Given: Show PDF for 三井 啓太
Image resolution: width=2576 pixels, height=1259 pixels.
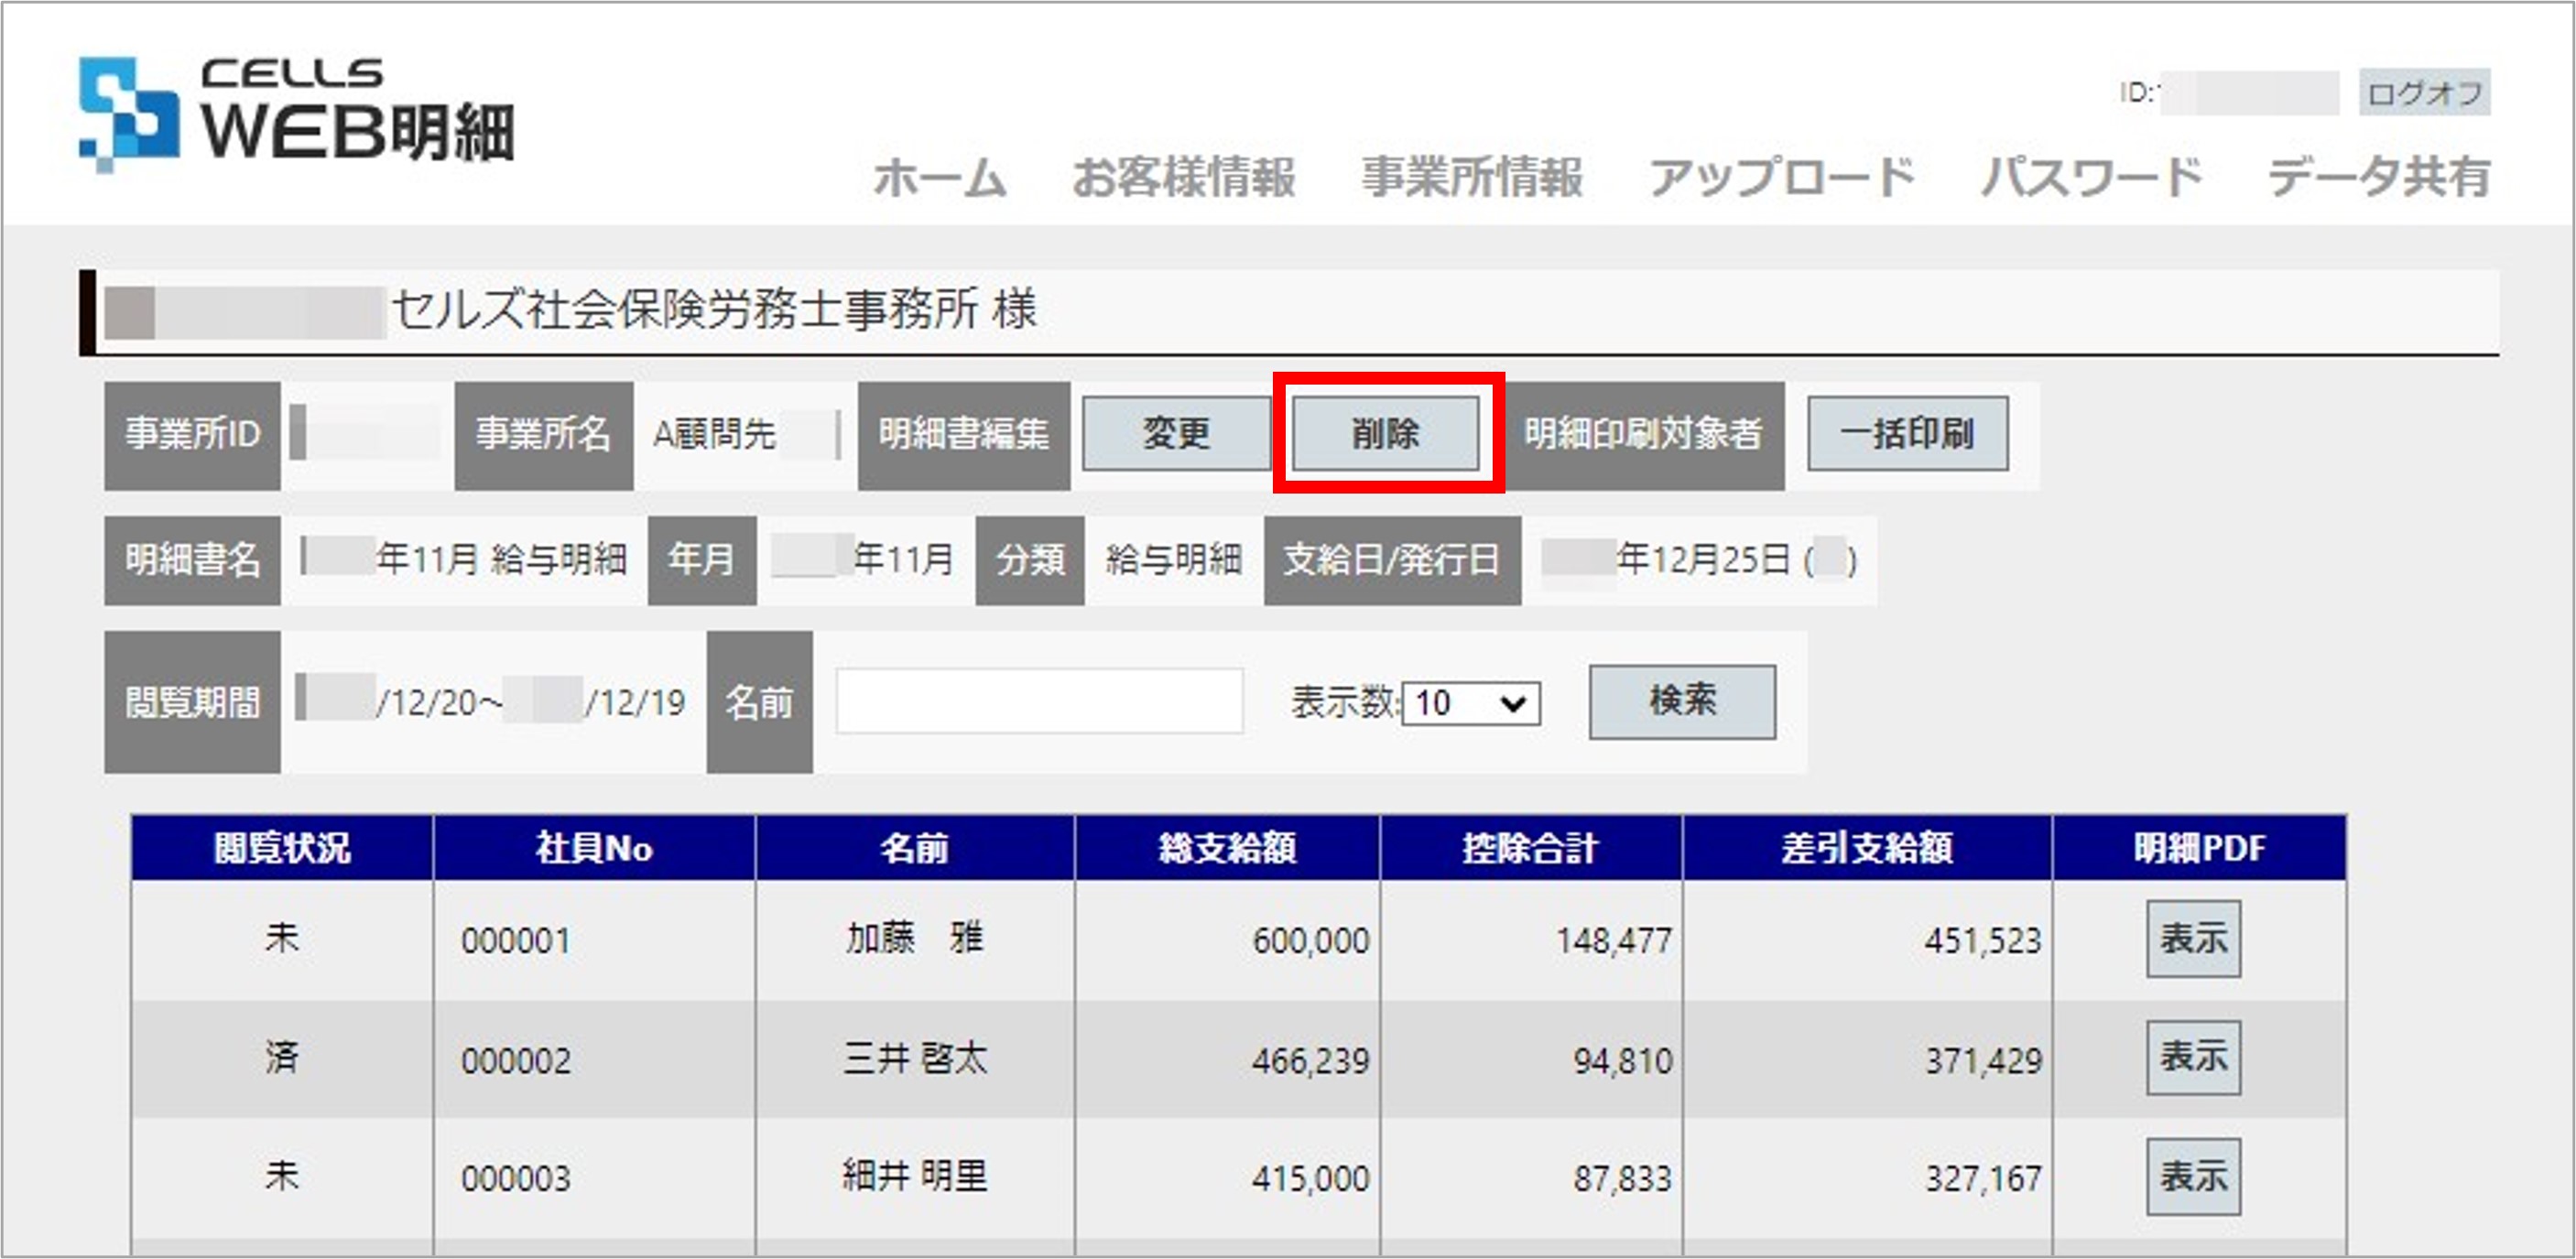Looking at the screenshot, I should [2192, 1057].
